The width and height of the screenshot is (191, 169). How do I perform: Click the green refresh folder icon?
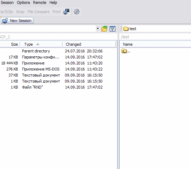(x=104, y=29)
